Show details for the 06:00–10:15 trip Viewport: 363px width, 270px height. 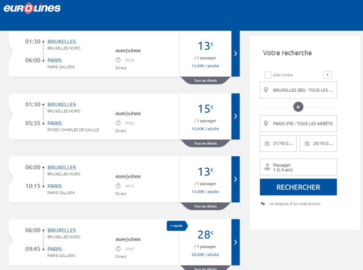tap(205, 206)
